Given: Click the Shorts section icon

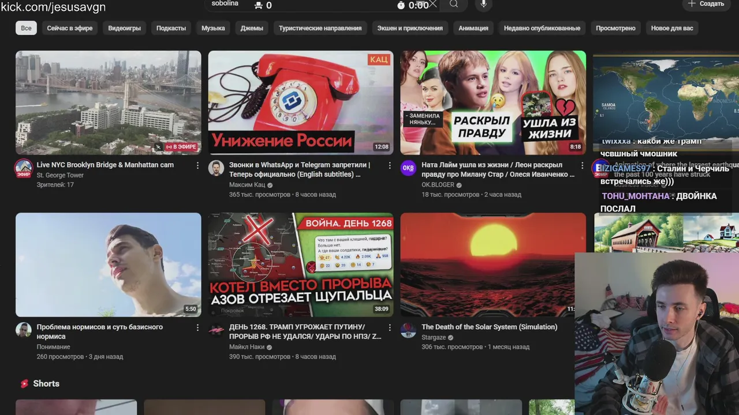Looking at the screenshot, I should click(24, 384).
